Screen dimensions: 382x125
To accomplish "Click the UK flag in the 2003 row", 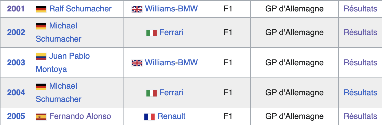I will click(x=137, y=63).
